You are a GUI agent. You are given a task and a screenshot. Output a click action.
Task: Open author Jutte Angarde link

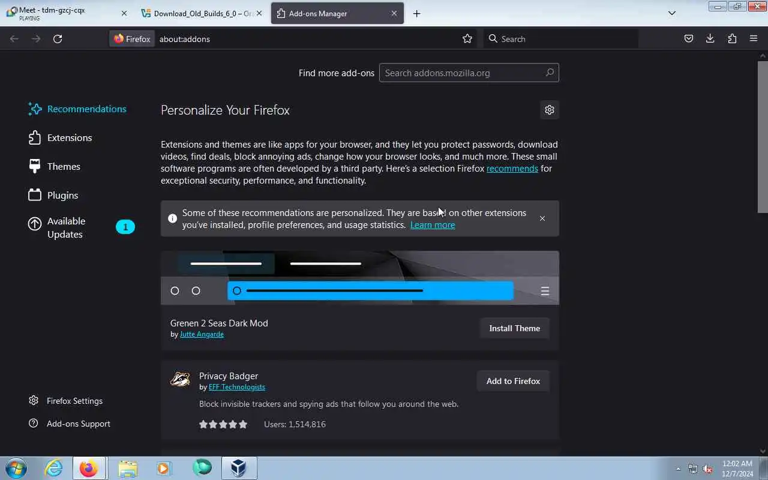point(202,334)
